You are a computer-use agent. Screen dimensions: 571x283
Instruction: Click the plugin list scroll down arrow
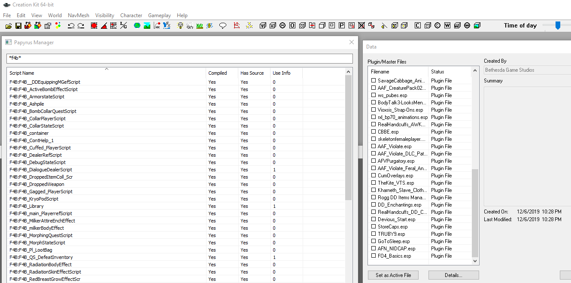coord(475,261)
